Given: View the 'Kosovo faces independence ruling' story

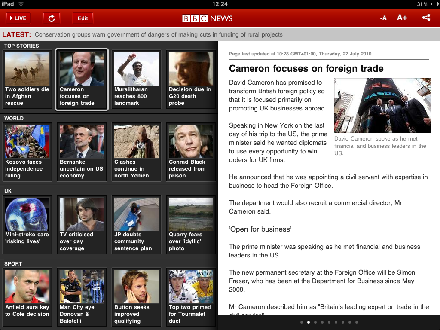Looking at the screenshot, I should tap(27, 152).
